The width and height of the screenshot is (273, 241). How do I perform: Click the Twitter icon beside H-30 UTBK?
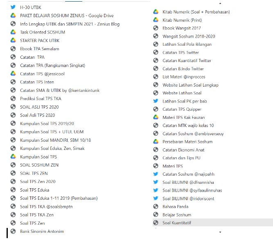[13, 7]
